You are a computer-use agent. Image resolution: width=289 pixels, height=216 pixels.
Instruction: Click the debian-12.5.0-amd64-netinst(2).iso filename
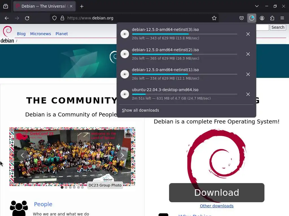click(165, 50)
